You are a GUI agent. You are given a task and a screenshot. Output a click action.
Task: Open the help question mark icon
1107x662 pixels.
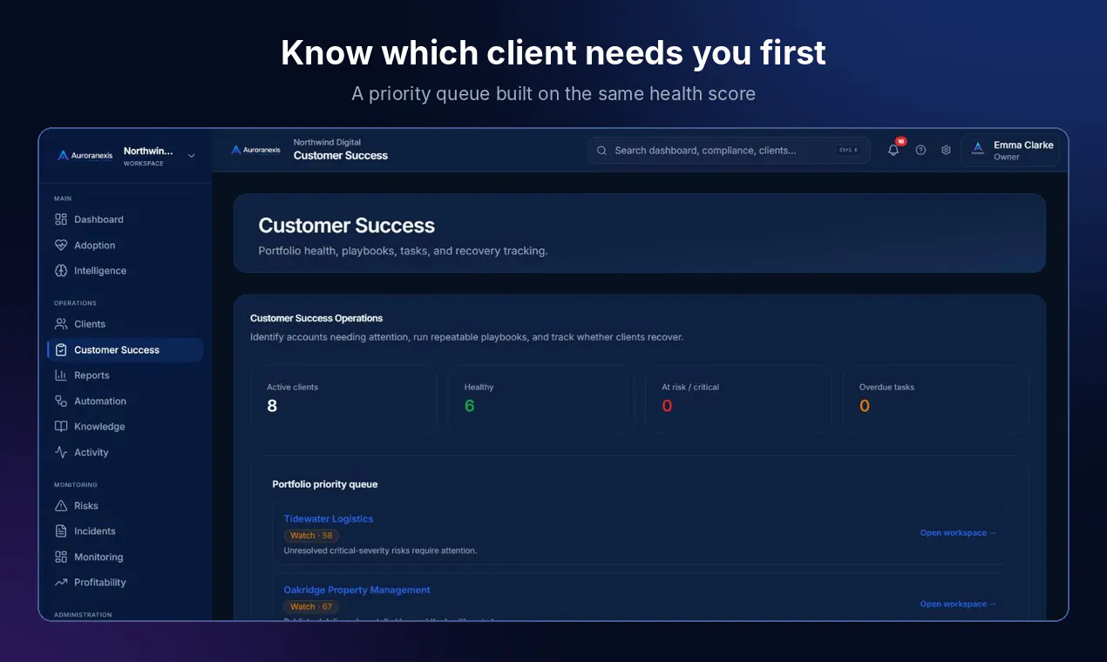point(920,150)
